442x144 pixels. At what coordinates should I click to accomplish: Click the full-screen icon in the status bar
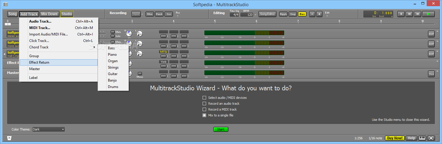click(x=431, y=138)
